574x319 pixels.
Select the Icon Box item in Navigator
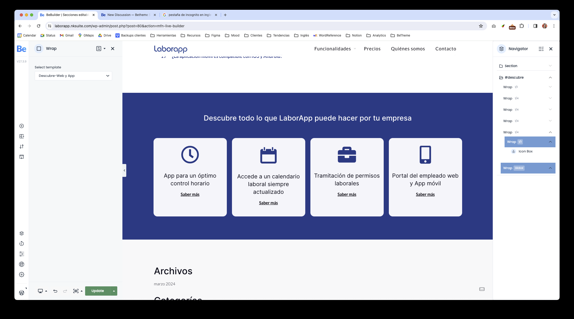pos(525,151)
